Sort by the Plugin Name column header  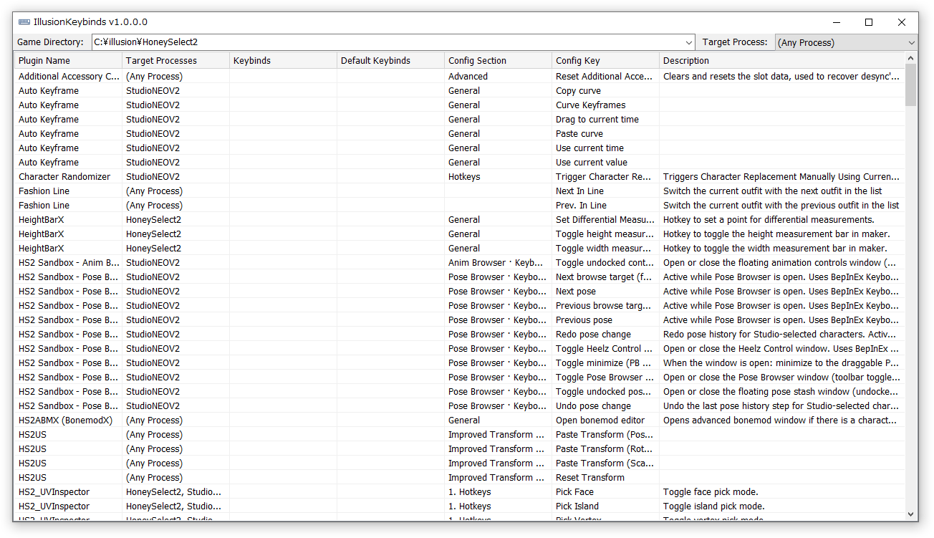point(69,61)
